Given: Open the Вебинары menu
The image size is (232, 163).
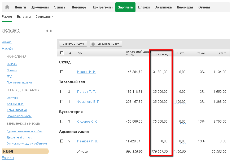Looking at the screenshot, I should point(185,7).
